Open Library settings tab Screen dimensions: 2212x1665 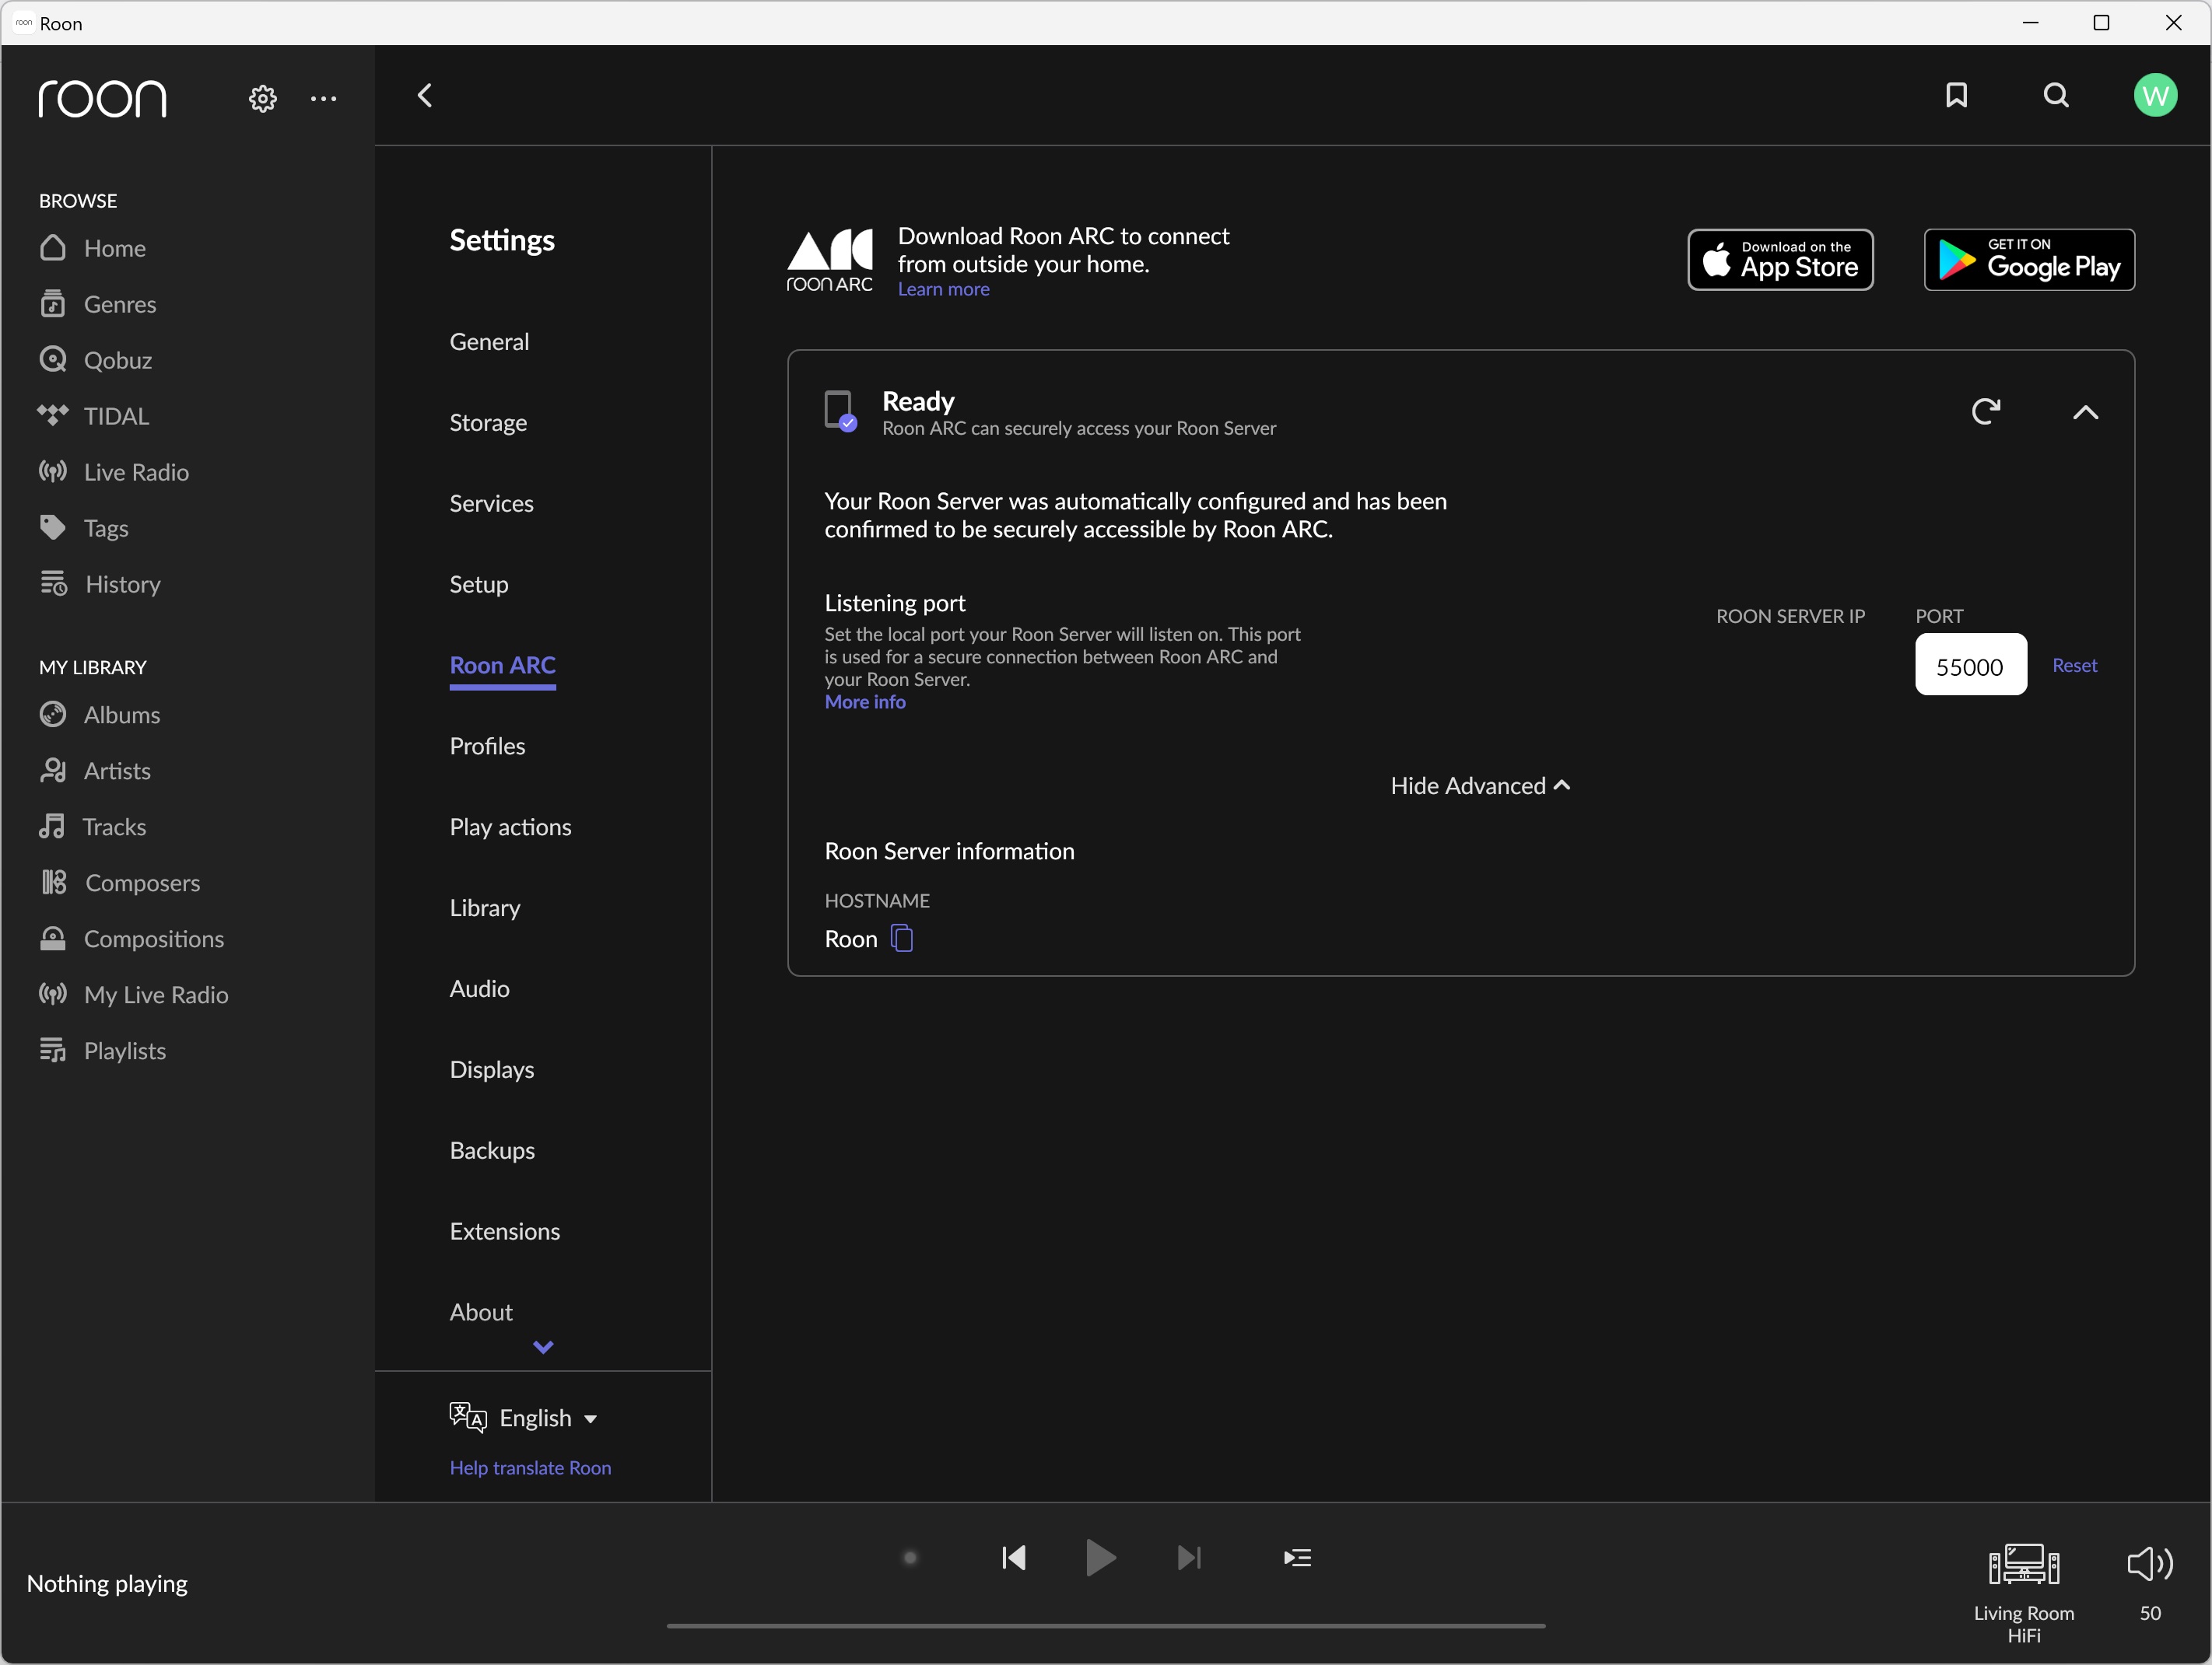pyautogui.click(x=485, y=908)
